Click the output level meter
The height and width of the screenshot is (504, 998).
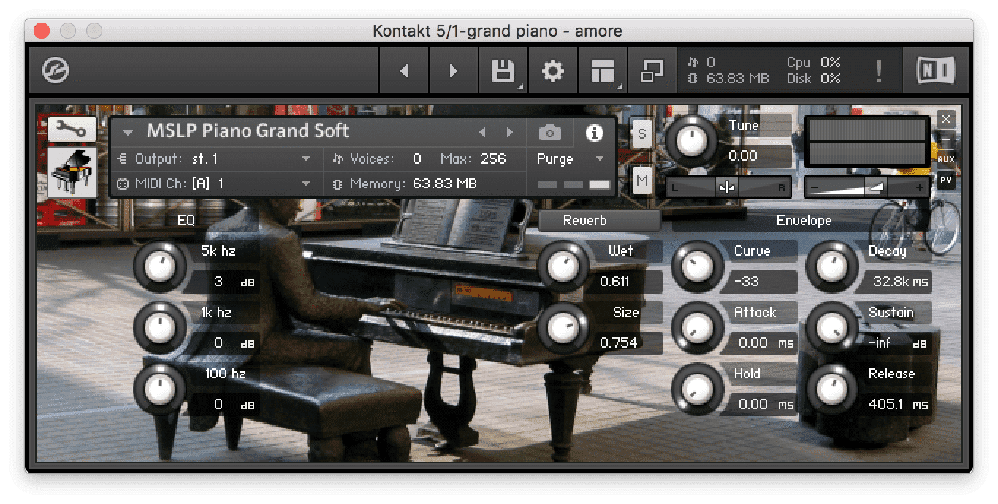tap(867, 142)
